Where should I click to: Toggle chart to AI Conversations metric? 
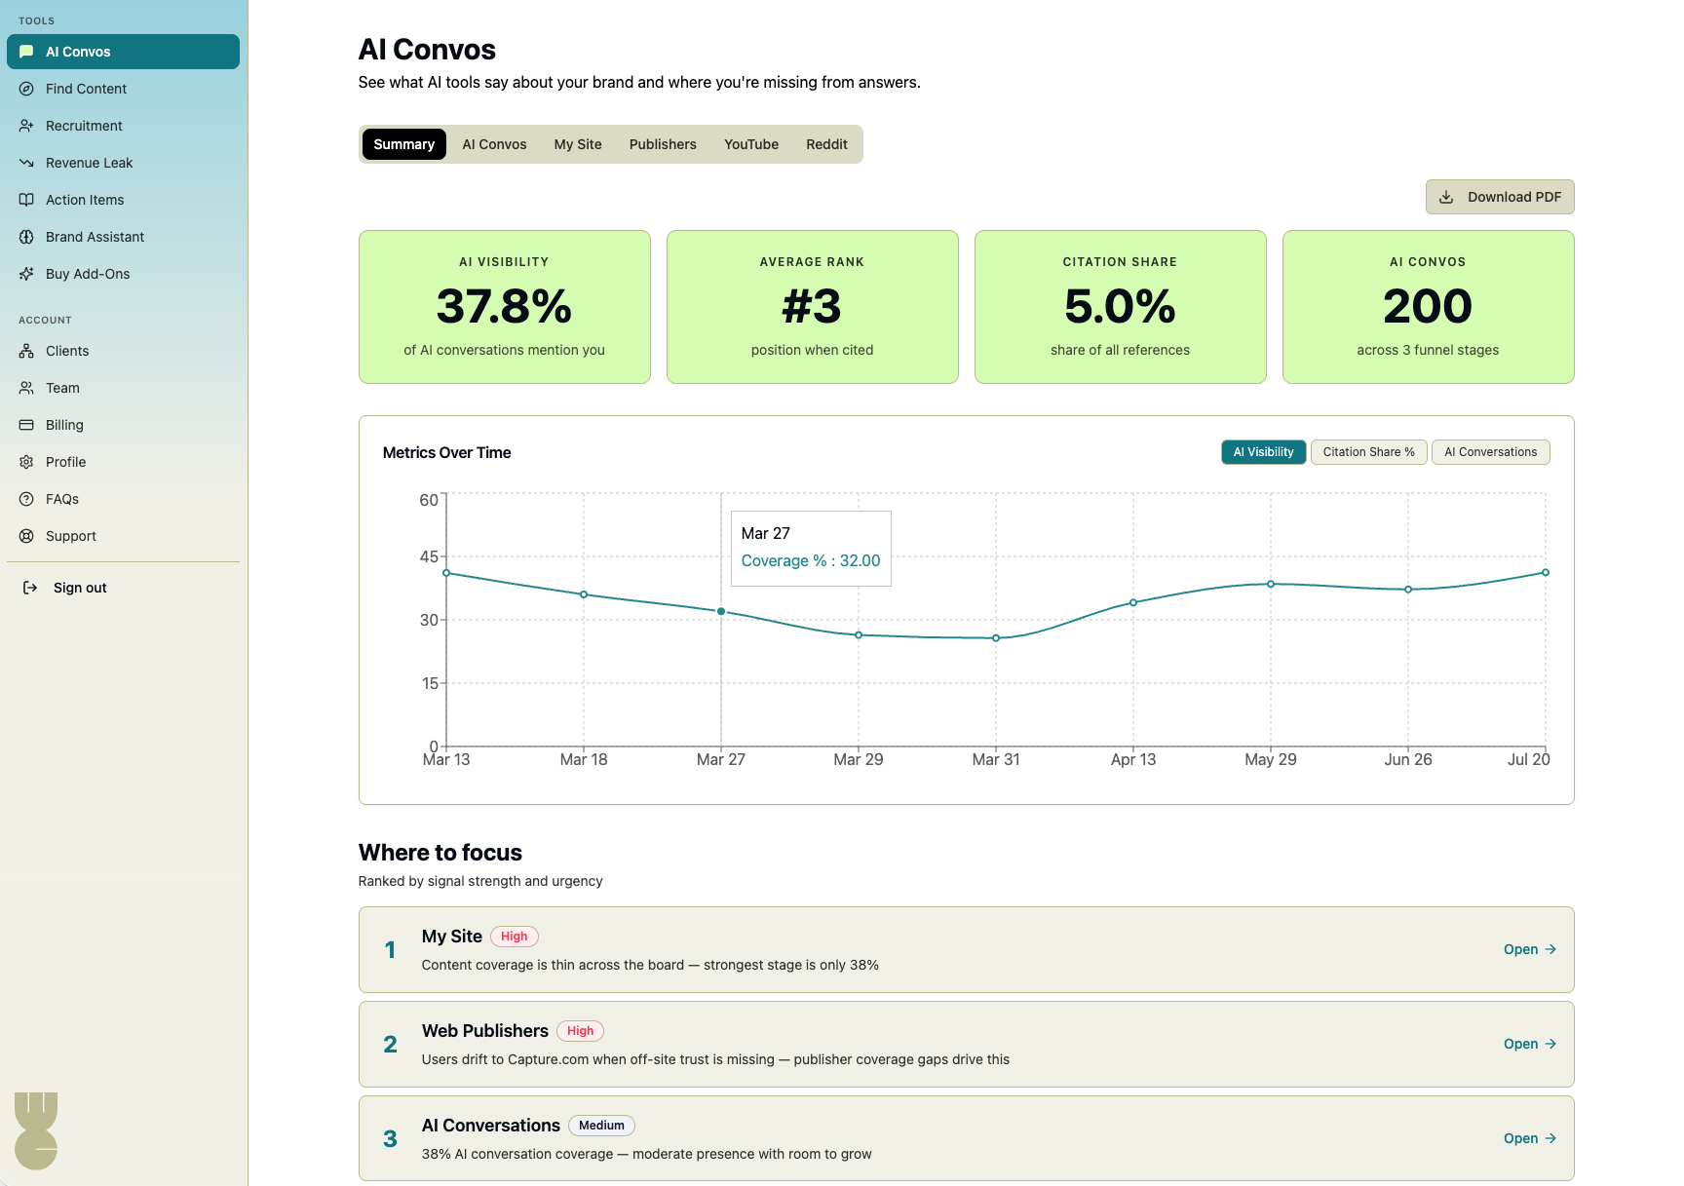(x=1490, y=452)
